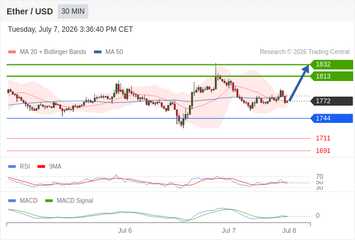
Task: Click the MACD Signal green legend marker
Action: tap(49, 201)
